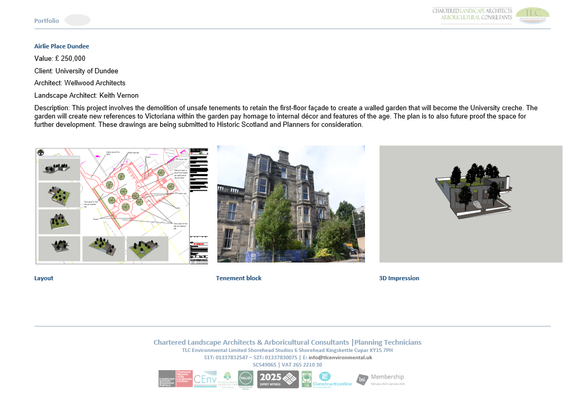Screen dimensions: 574x405
Task: Click the Portfolio header label
Action: coord(46,21)
